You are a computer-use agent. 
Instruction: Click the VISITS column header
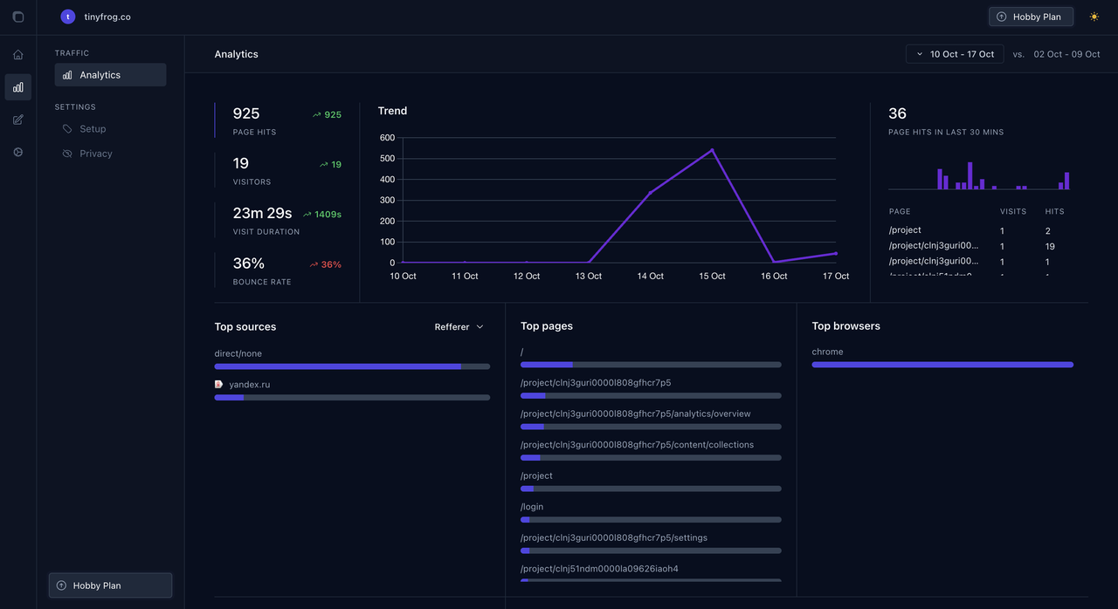coord(1013,212)
